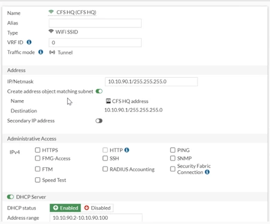Click the CFS HQ address object icon
Screen dimensions: 270x224
point(108,101)
